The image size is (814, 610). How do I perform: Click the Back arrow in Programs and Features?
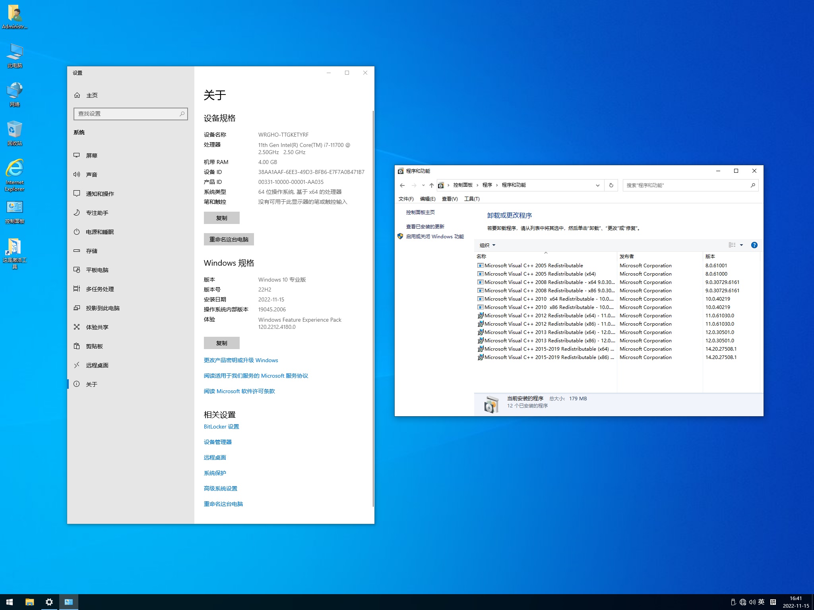point(402,185)
